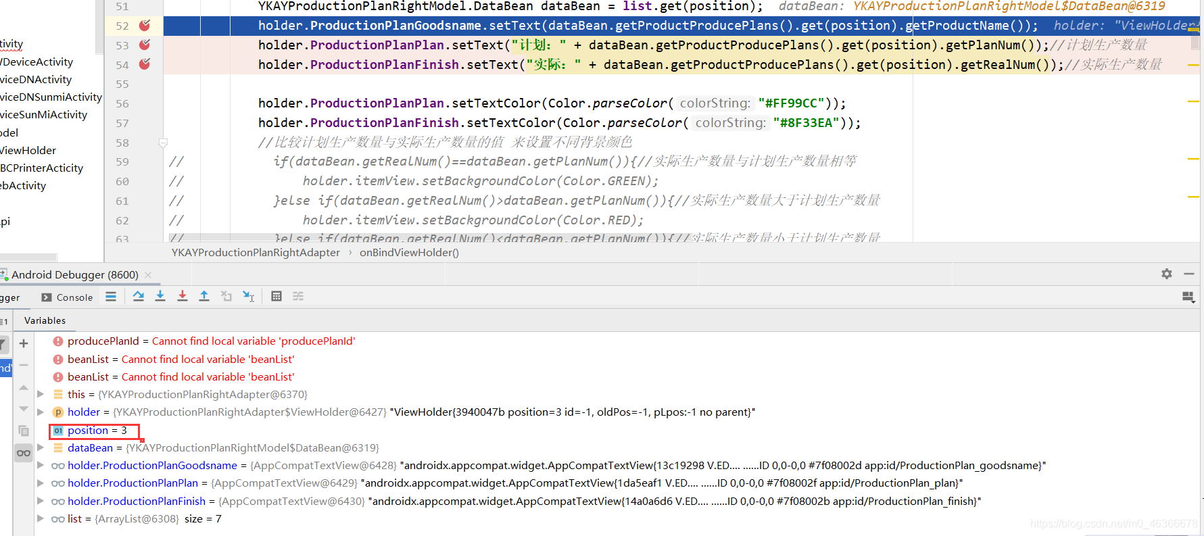The image size is (1204, 536).
Task: Expand the list ArrayList node
Action: (41, 518)
